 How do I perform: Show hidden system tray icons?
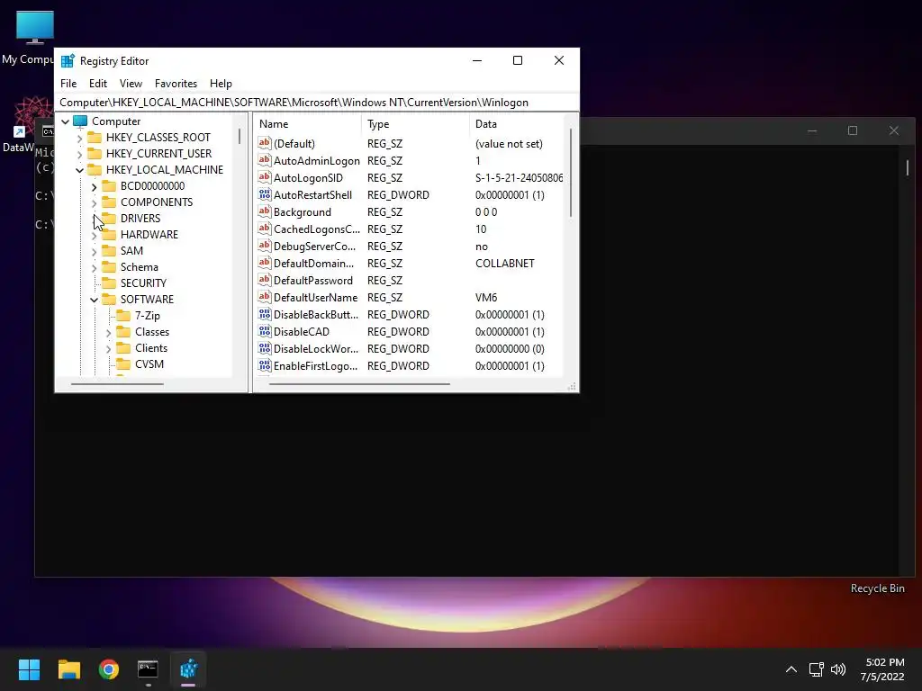pyautogui.click(x=791, y=669)
